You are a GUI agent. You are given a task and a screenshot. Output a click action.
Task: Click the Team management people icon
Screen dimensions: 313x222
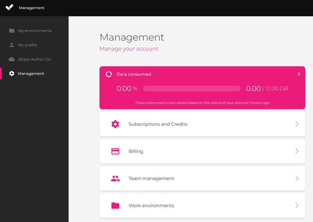pos(115,178)
